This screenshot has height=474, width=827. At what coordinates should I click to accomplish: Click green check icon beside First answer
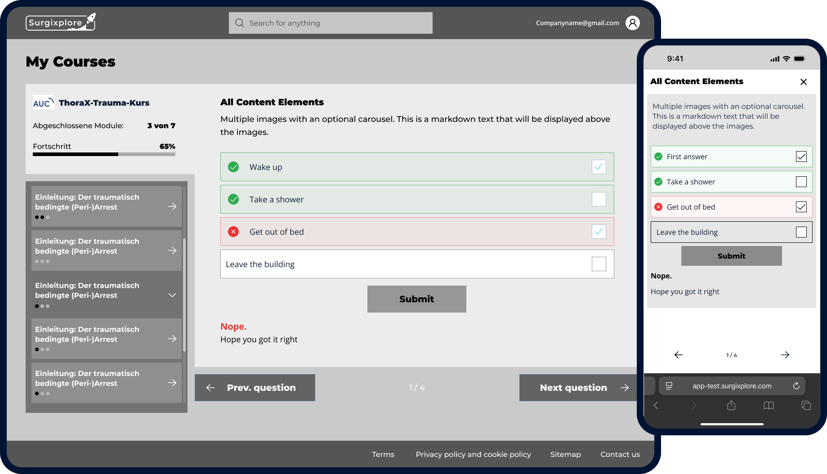[658, 157]
